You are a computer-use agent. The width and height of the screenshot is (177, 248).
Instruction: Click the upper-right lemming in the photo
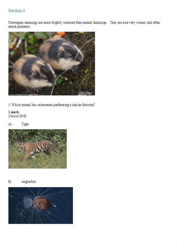click(x=61, y=53)
